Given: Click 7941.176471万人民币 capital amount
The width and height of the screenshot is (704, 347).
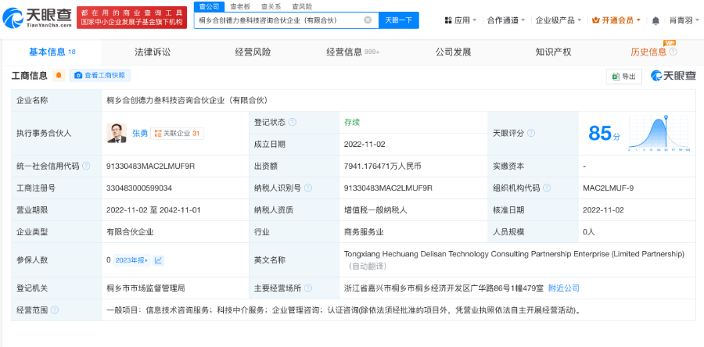Looking at the screenshot, I should [x=383, y=166].
